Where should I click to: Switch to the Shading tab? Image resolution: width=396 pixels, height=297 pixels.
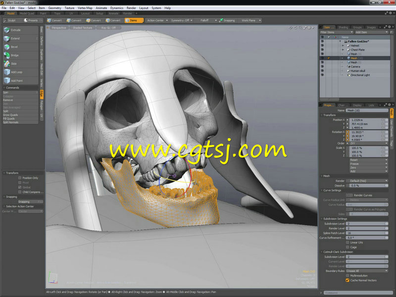tap(343, 27)
